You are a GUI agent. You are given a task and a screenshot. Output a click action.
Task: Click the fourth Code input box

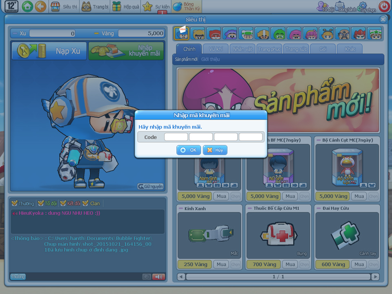(x=251, y=137)
